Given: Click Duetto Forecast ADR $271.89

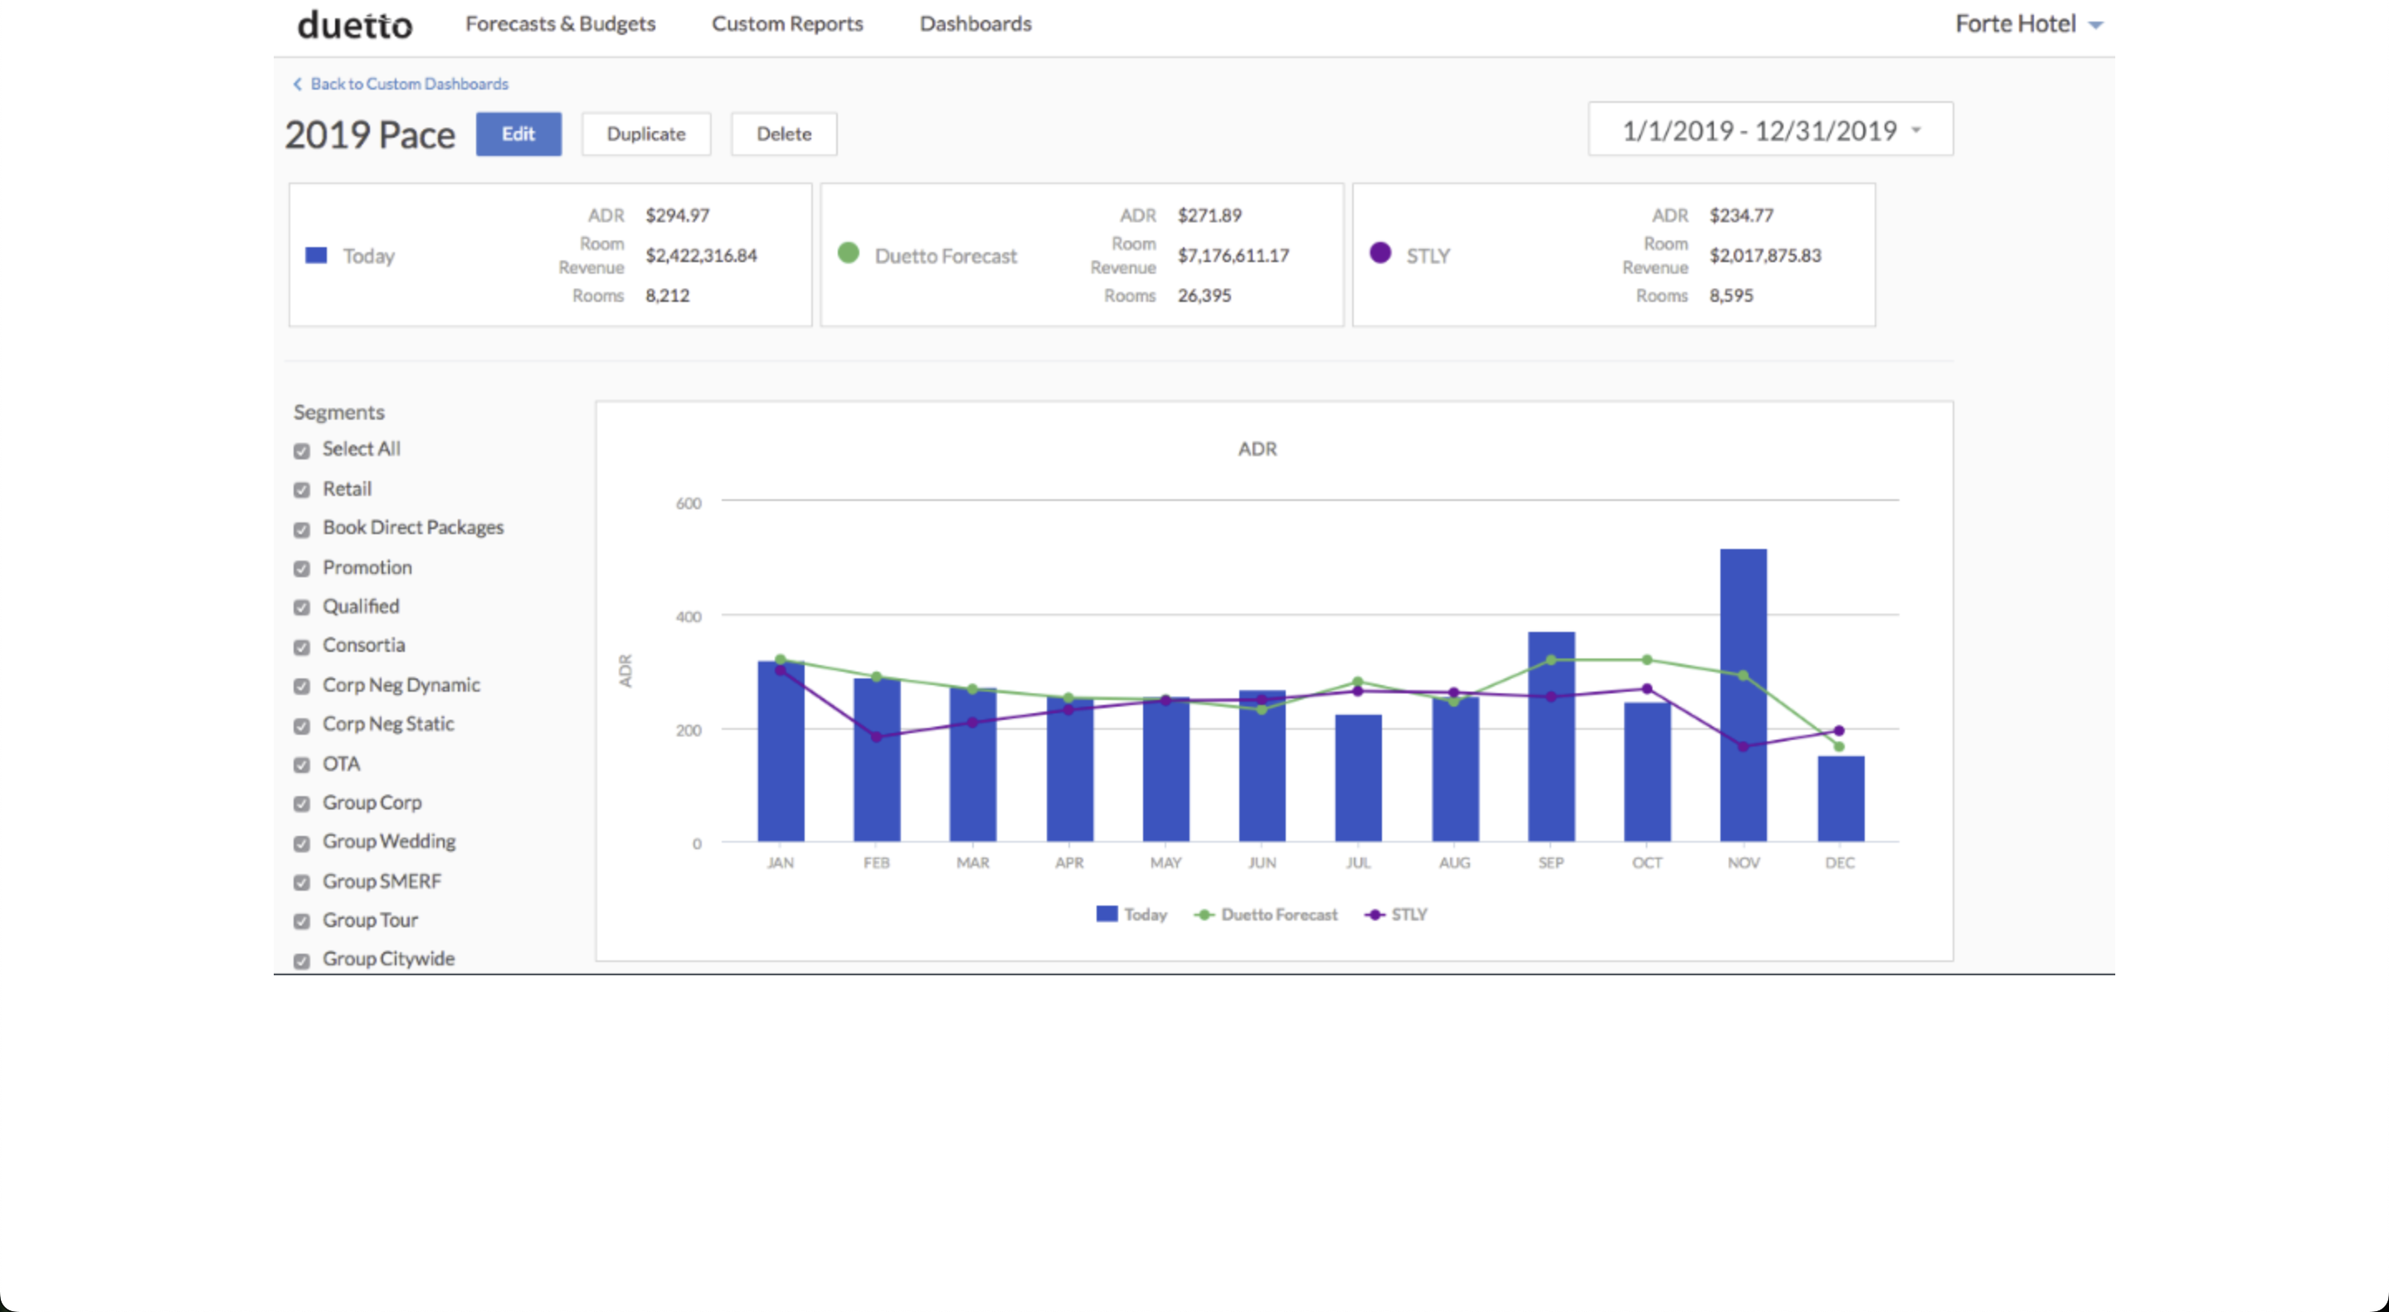Looking at the screenshot, I should pyautogui.click(x=1209, y=215).
